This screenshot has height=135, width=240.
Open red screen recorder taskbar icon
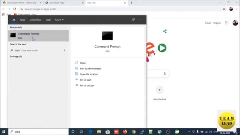pos(116,132)
